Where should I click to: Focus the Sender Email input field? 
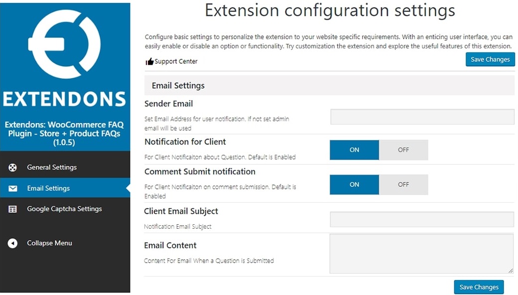pos(422,117)
